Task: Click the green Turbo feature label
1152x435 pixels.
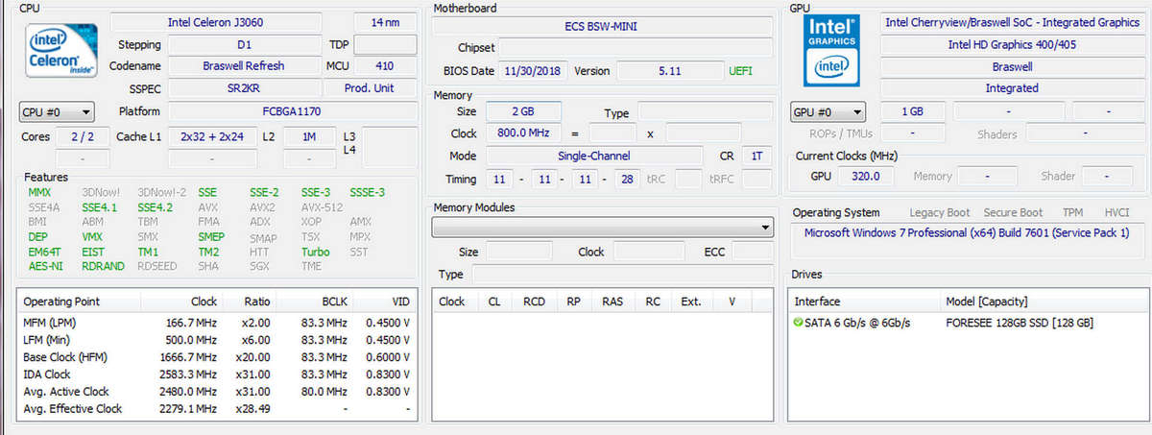Action: (x=315, y=252)
